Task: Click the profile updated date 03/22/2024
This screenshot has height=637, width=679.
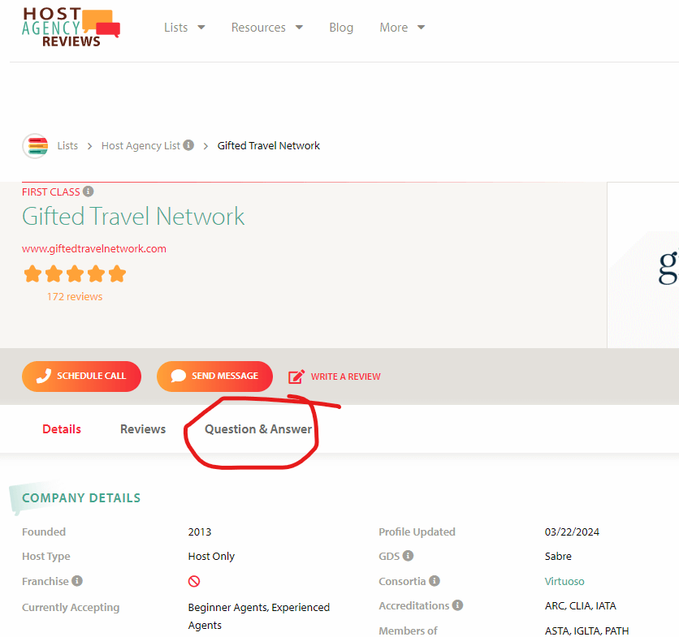Action: click(x=572, y=532)
